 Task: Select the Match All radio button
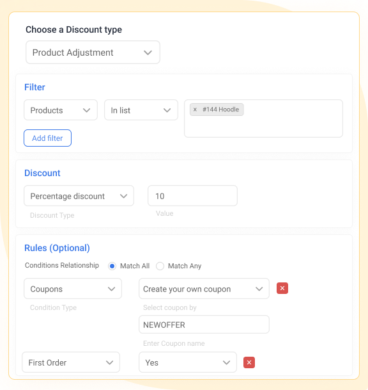click(112, 266)
